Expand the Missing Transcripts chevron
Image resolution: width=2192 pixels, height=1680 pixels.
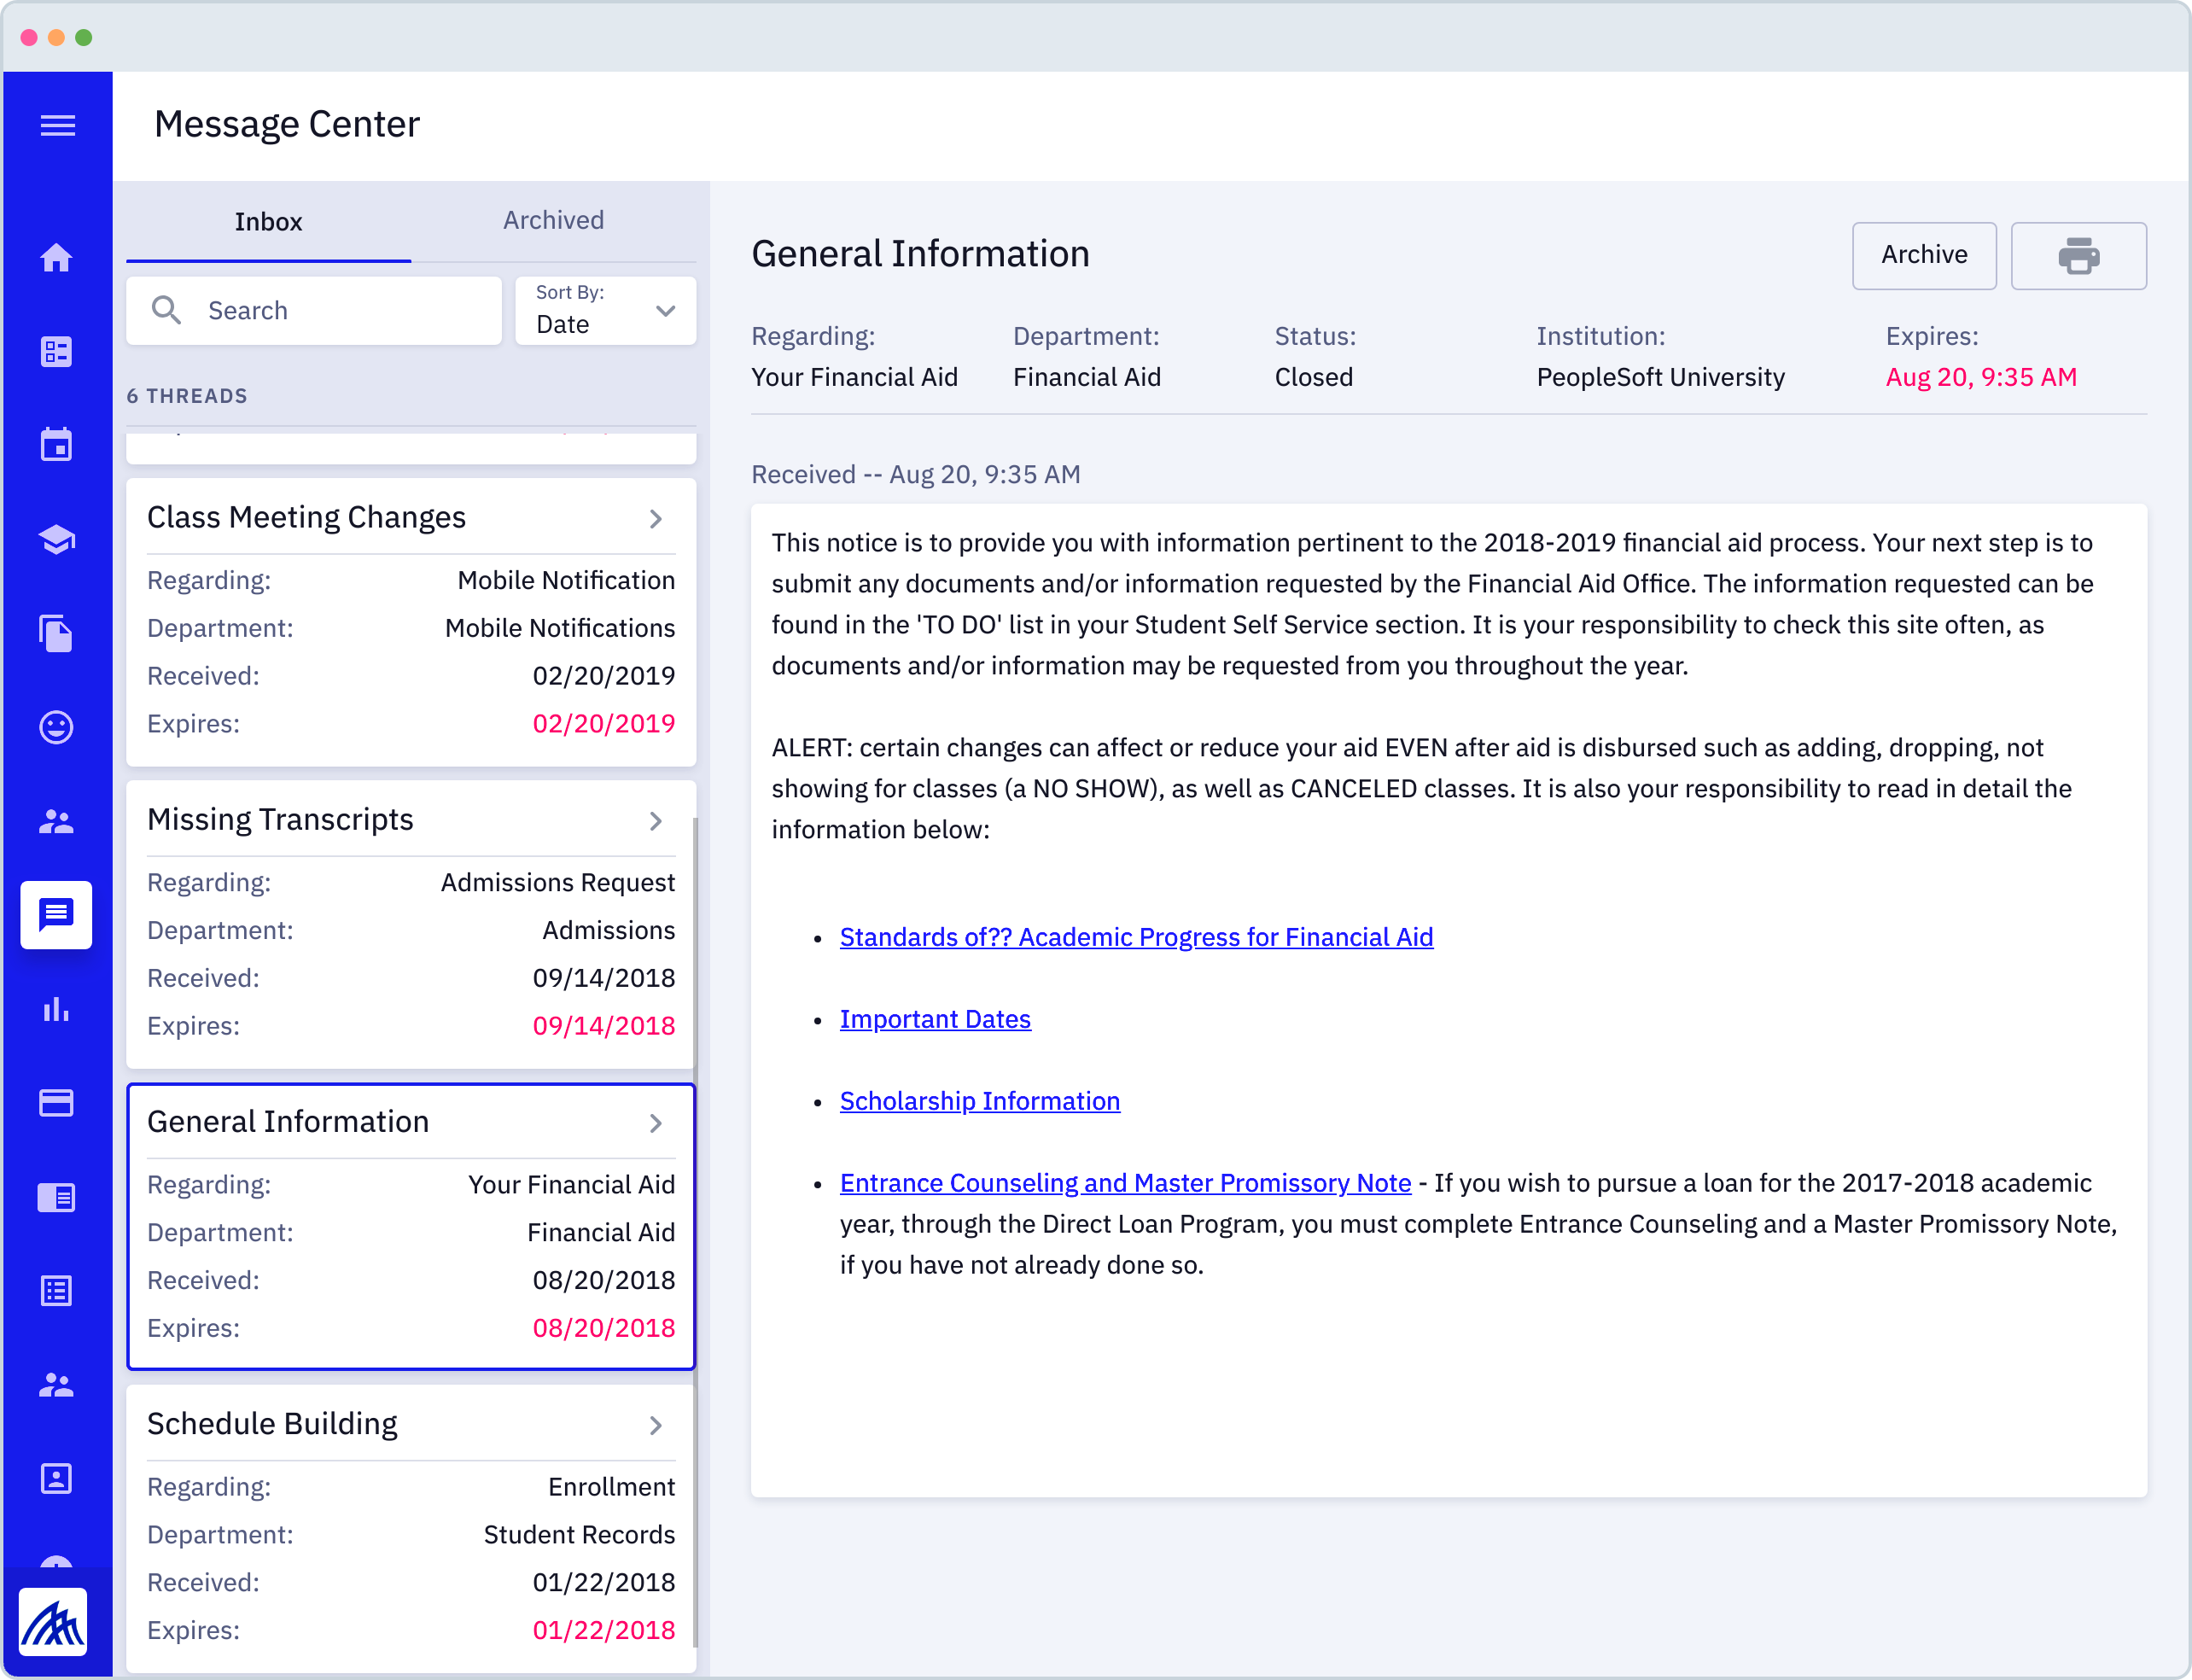click(x=656, y=821)
